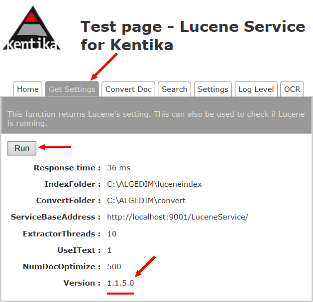Open the Search tab

(175, 89)
